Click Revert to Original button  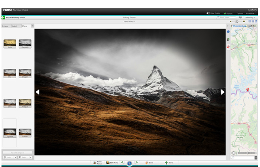(17, 153)
